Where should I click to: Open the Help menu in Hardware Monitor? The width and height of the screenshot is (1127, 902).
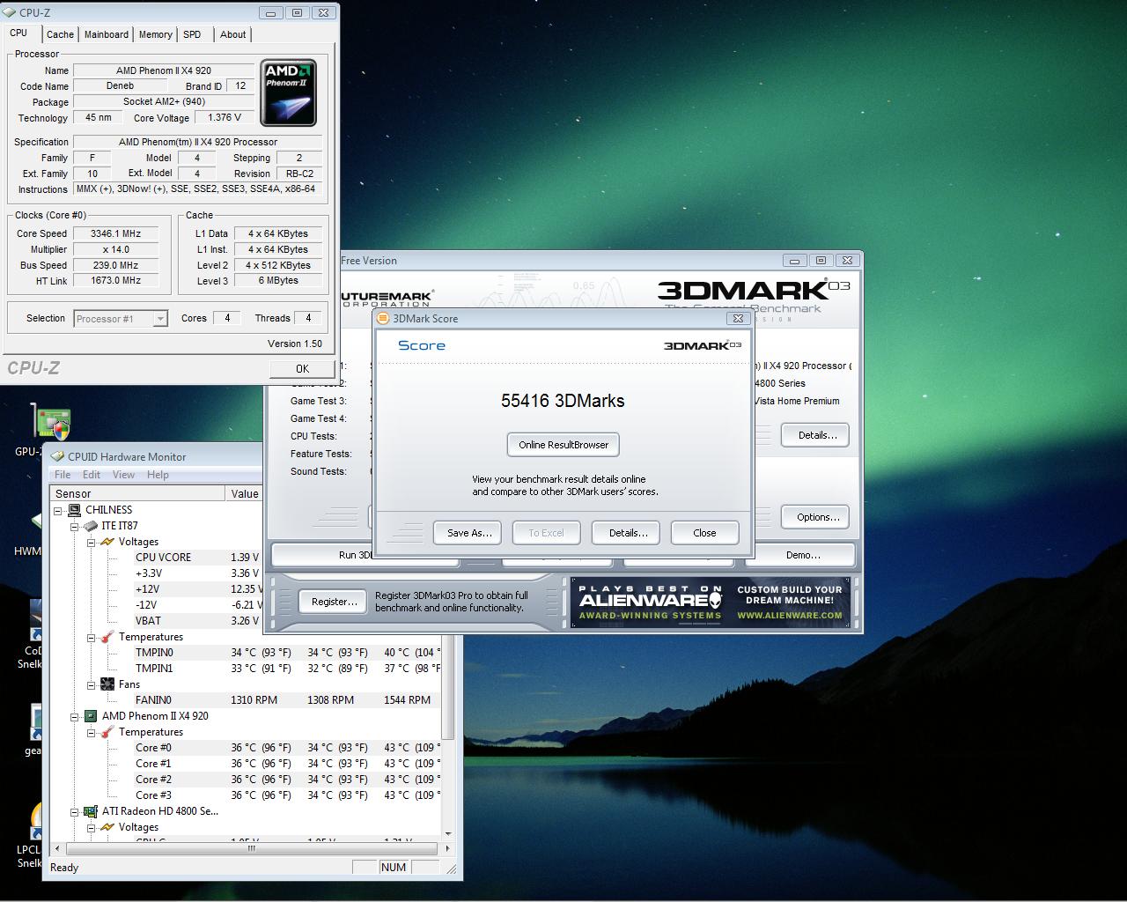(x=158, y=475)
